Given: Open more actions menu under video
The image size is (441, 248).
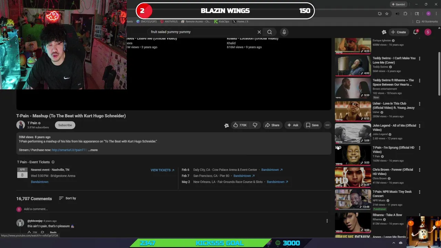Looking at the screenshot, I should 327,125.
